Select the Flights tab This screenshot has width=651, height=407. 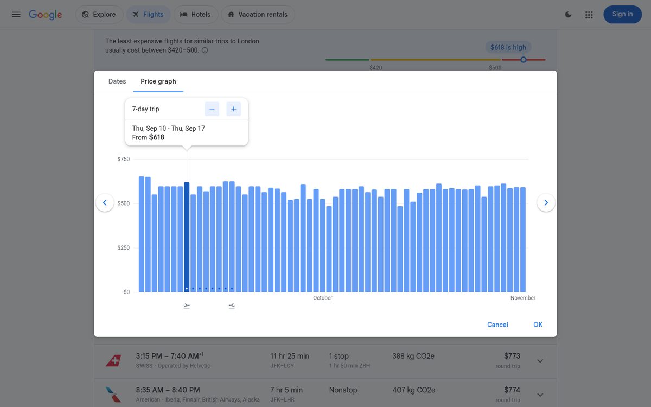pos(148,15)
